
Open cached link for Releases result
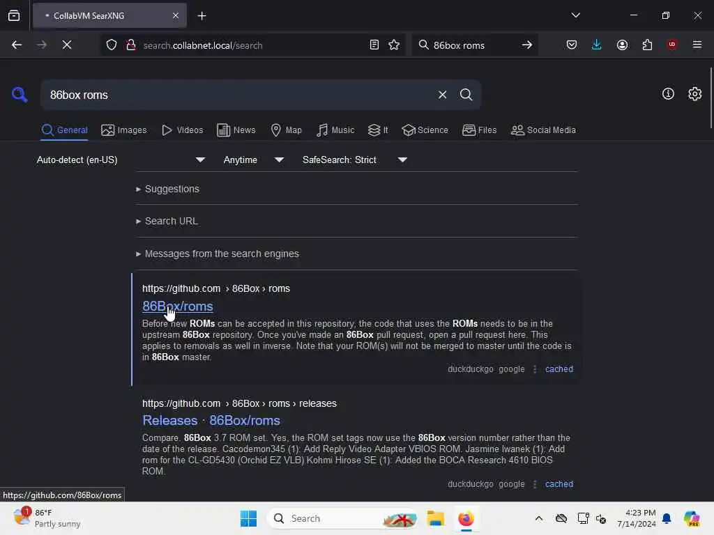click(x=559, y=484)
